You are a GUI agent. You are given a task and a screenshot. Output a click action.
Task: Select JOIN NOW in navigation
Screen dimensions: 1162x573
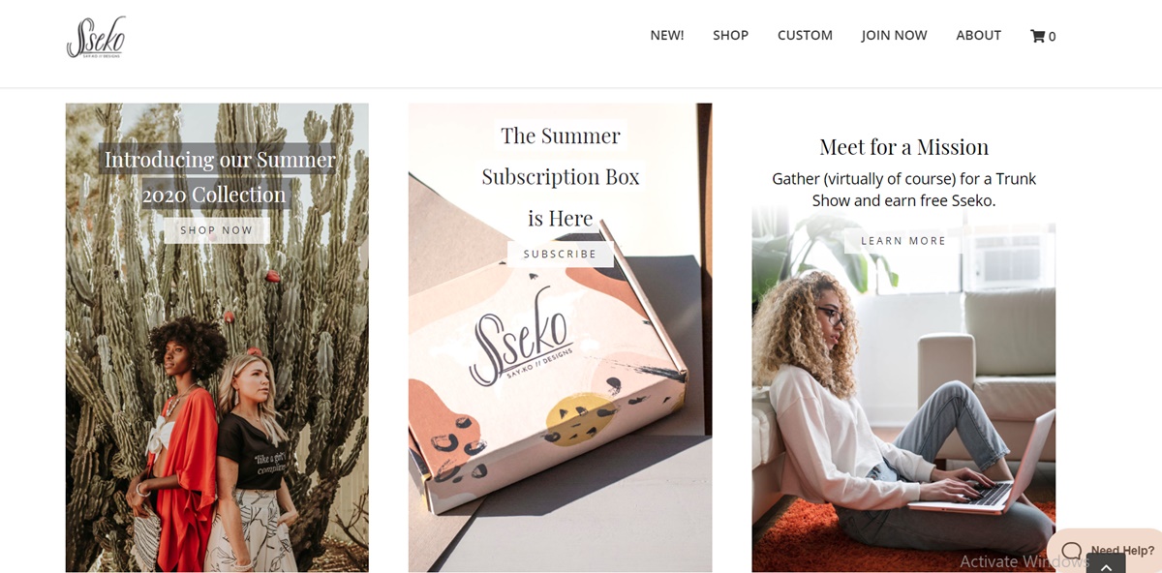[894, 35]
